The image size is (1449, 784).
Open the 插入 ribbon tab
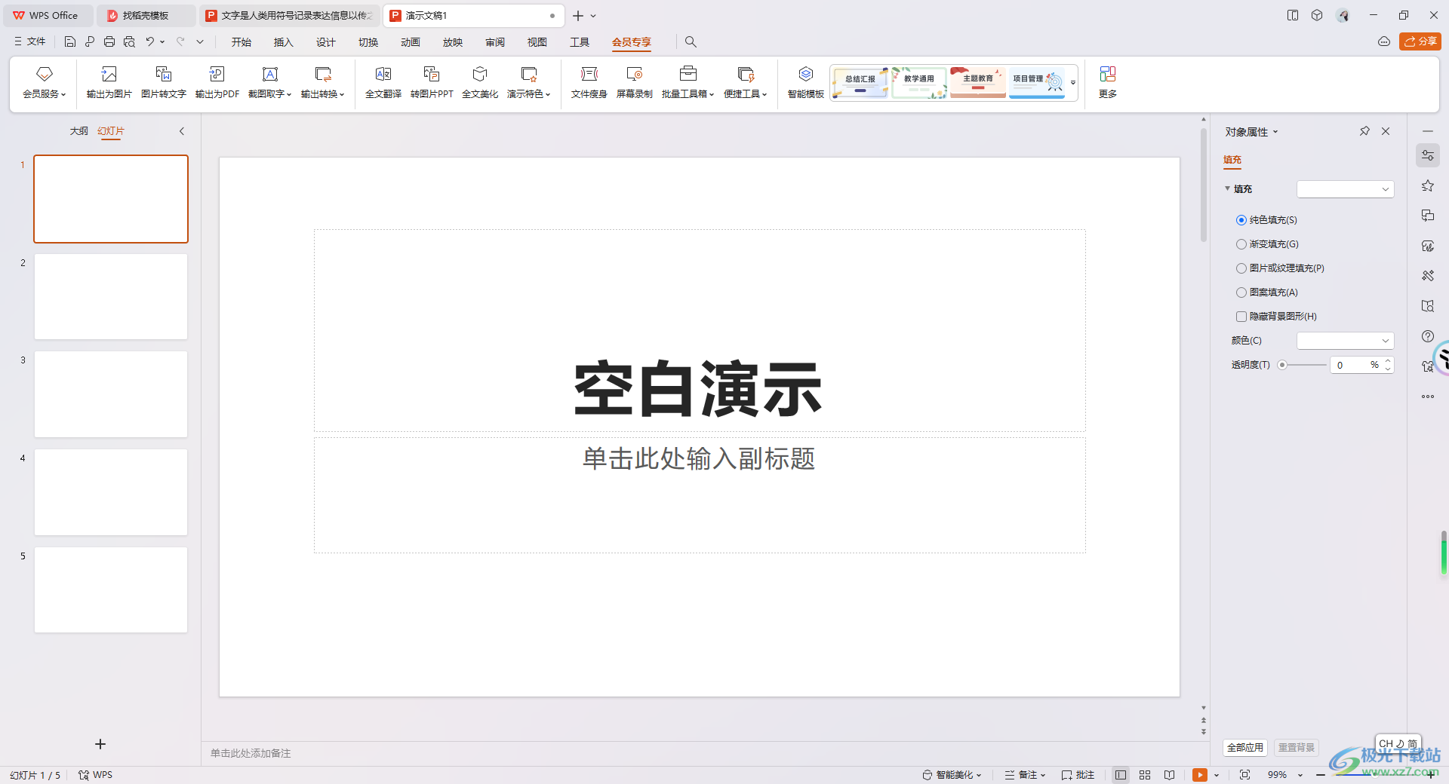pyautogui.click(x=284, y=42)
